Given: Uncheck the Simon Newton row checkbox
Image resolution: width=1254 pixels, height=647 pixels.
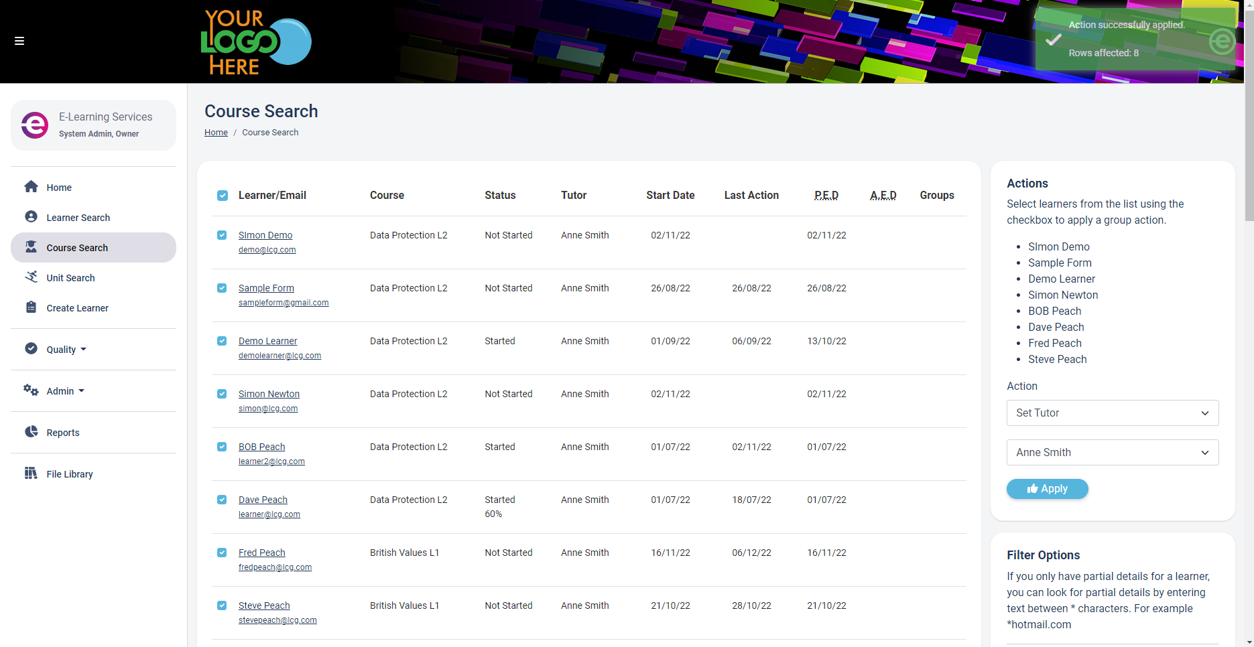Looking at the screenshot, I should (x=222, y=394).
